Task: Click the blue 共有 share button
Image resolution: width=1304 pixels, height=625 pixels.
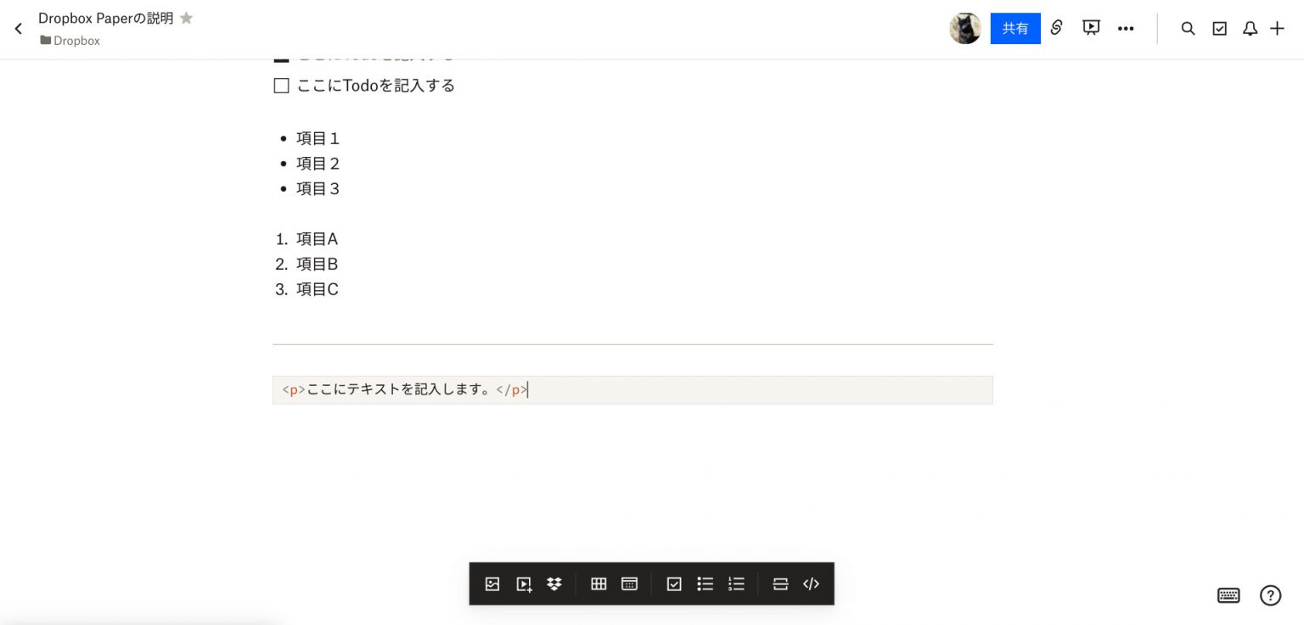Action: [1015, 28]
